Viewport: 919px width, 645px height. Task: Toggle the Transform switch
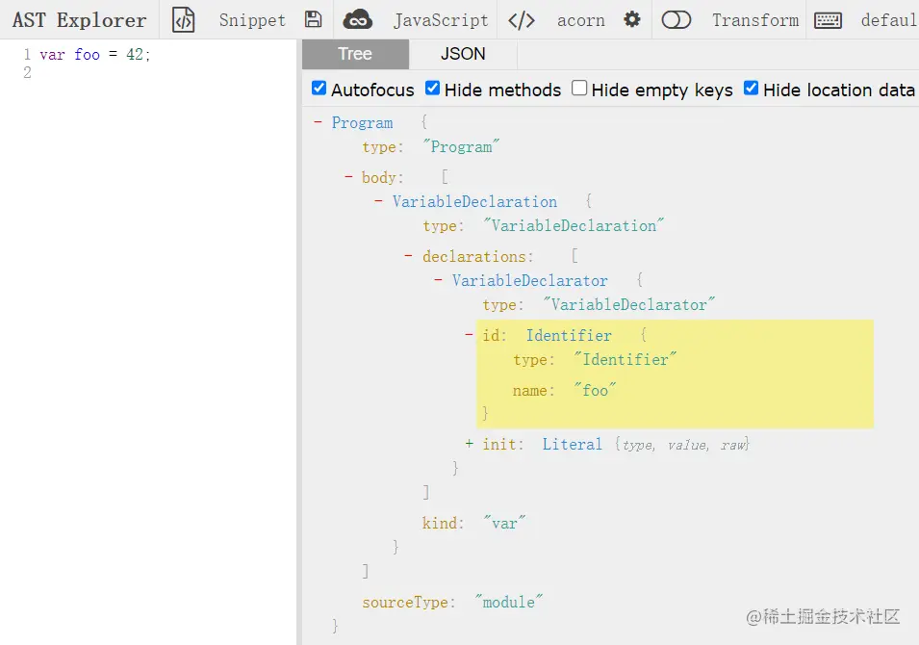[x=676, y=20]
